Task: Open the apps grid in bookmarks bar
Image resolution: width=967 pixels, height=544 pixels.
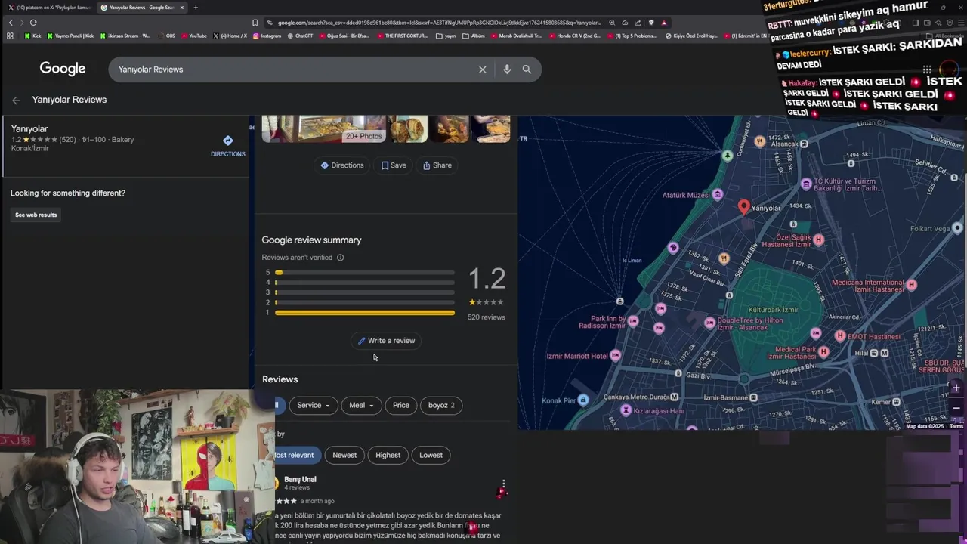Action: click(10, 36)
